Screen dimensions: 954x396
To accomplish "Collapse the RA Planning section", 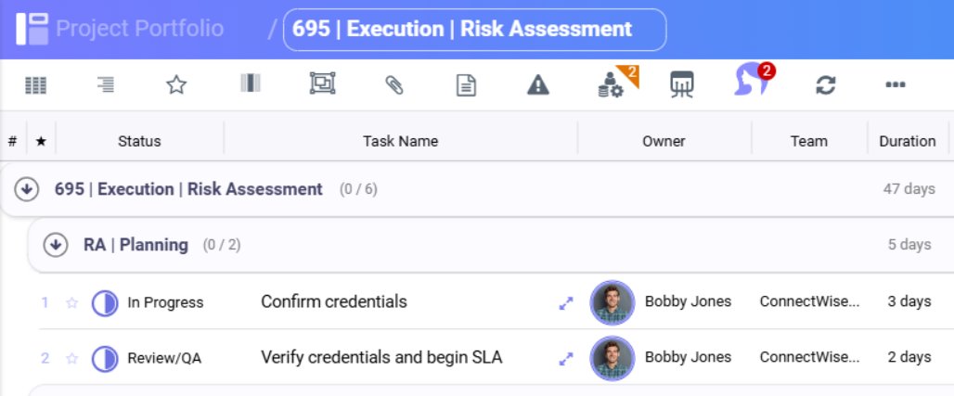I will [57, 245].
